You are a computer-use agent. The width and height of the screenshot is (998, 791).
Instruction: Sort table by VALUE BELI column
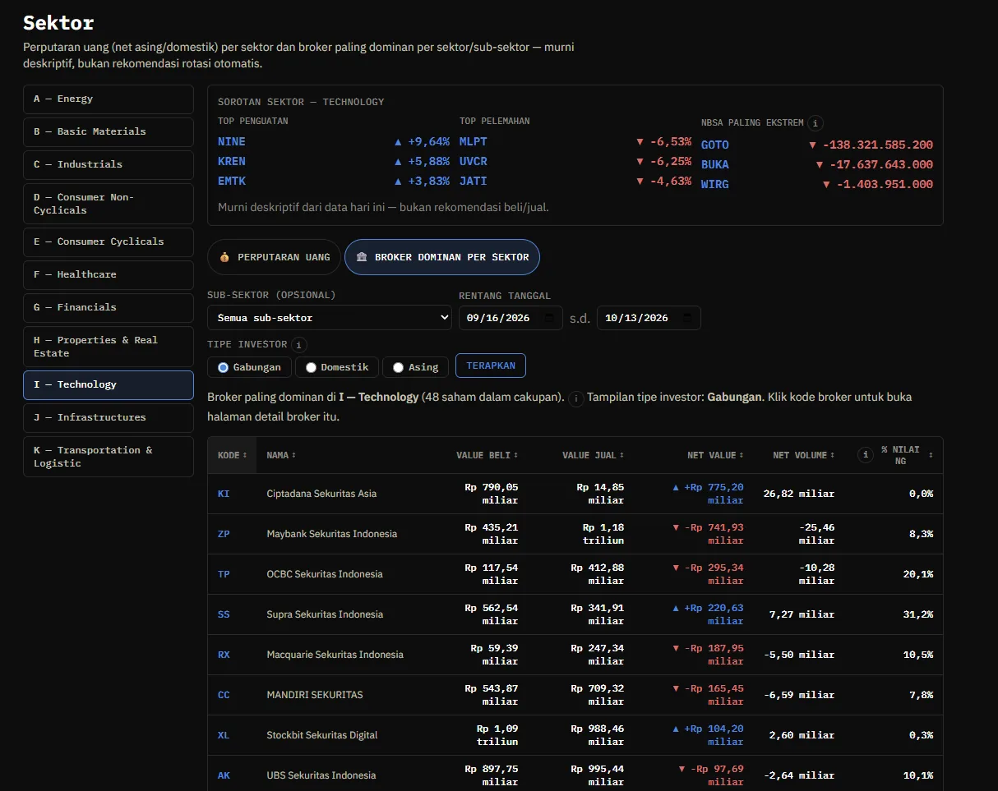pos(487,455)
